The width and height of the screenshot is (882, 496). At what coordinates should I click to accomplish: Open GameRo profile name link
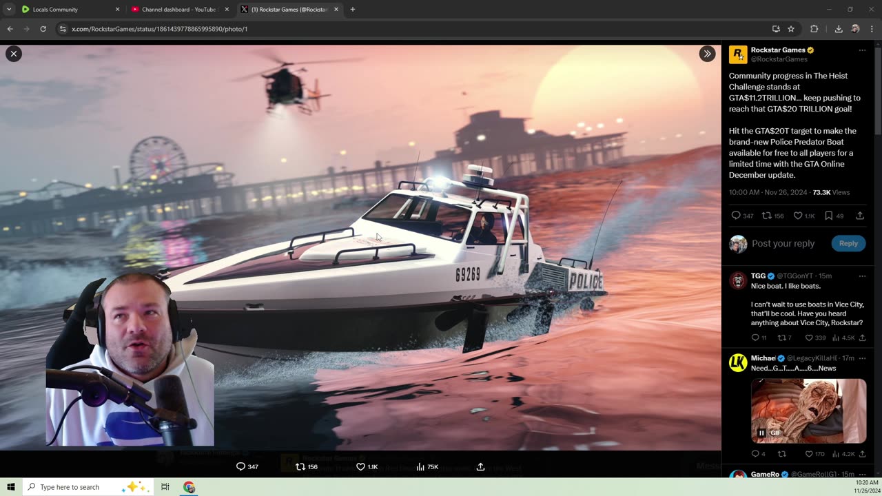(x=765, y=474)
